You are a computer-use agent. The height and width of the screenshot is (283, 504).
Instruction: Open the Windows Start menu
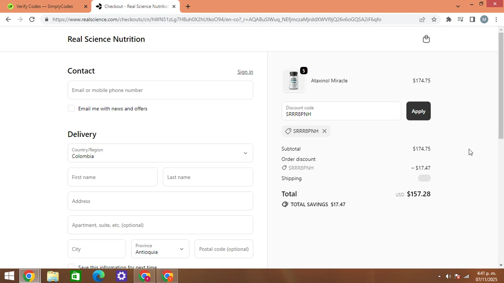(x=9, y=276)
